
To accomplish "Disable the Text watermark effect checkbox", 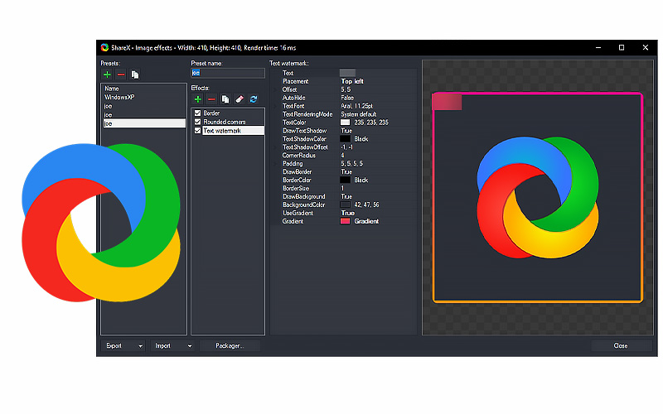I will [197, 131].
